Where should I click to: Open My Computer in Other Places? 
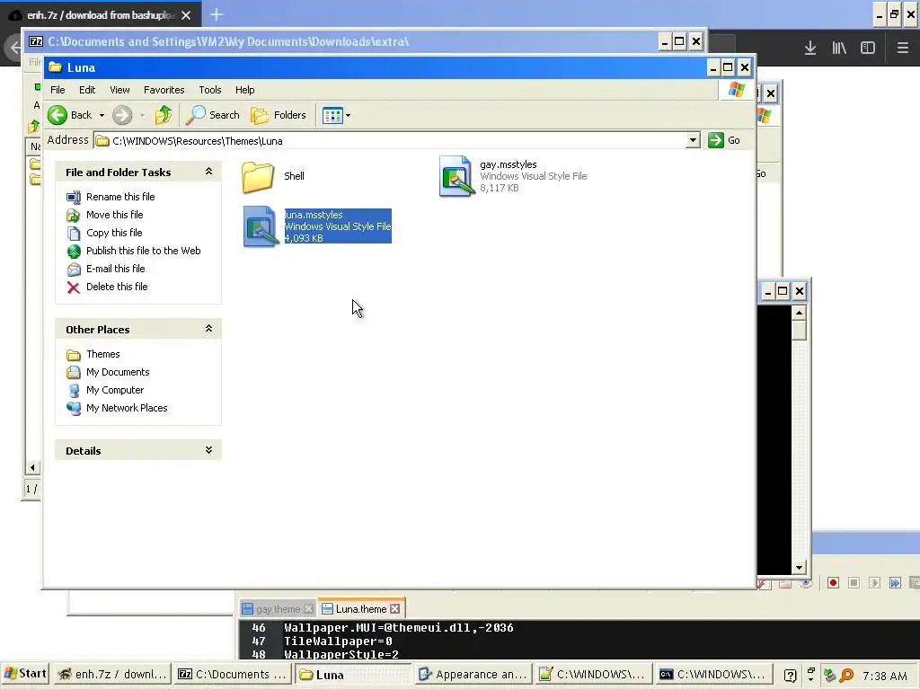pos(114,390)
